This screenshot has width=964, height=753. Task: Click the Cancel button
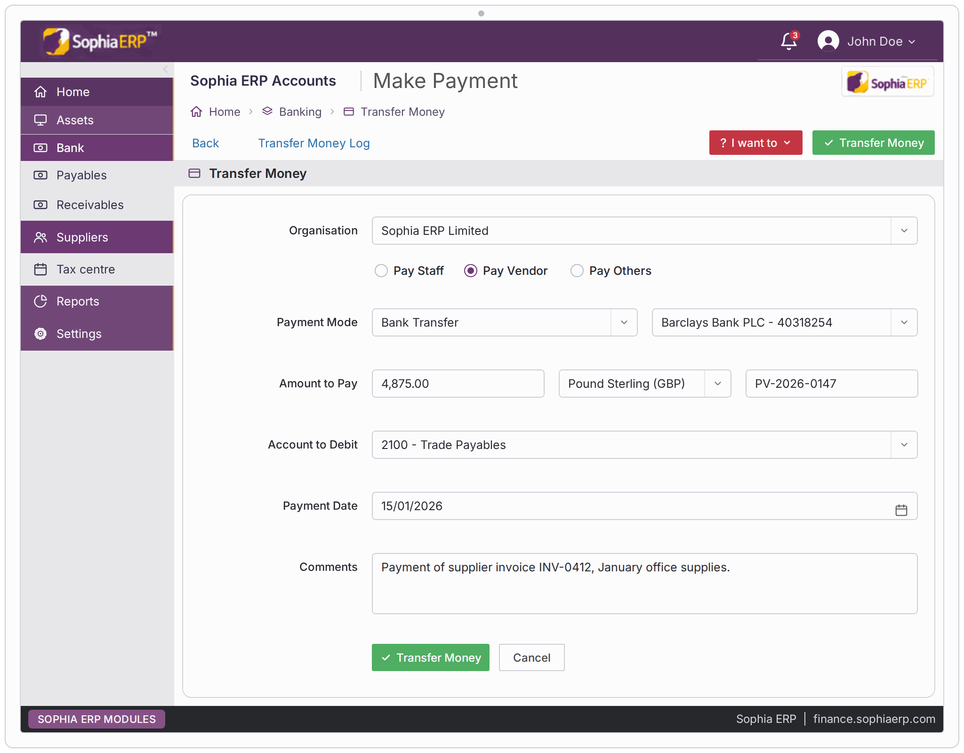click(531, 657)
